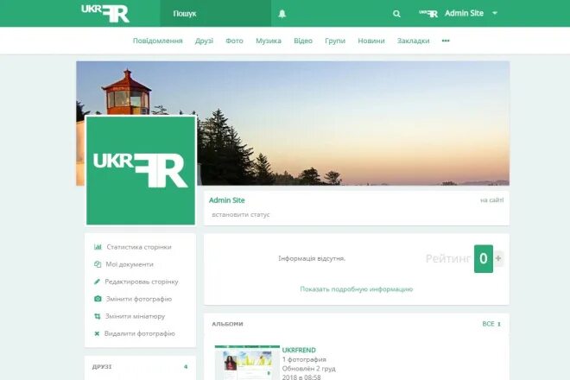
Task: Click the pencil icon for editing page
Action: (x=97, y=282)
